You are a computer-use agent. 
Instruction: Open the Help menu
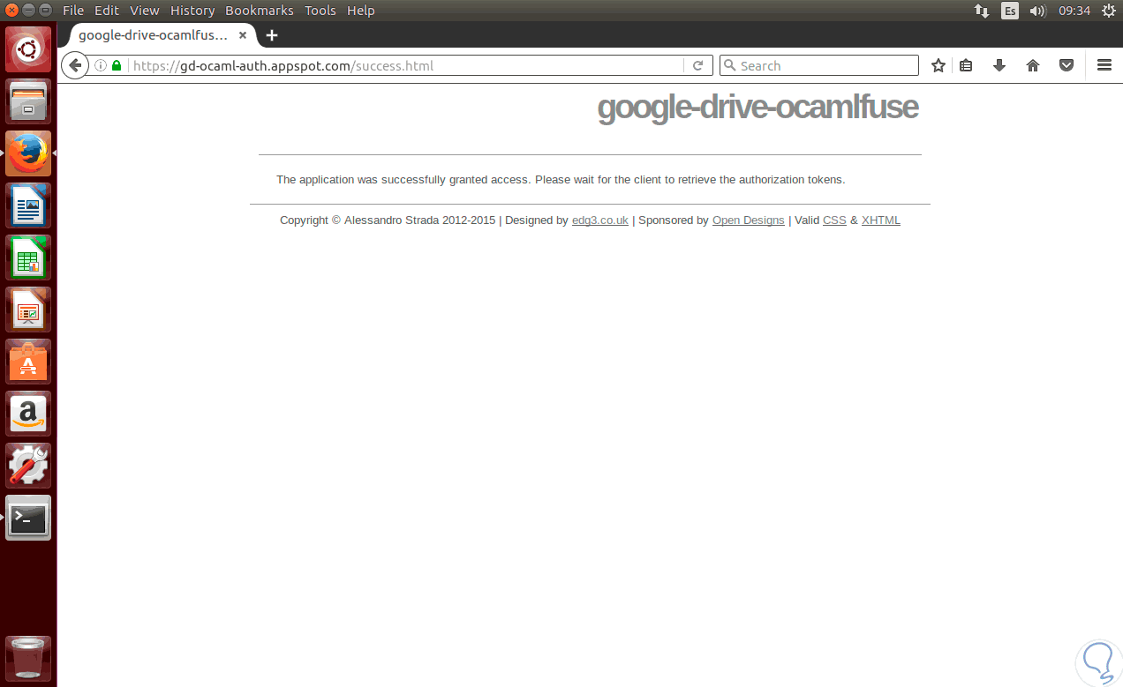(x=361, y=11)
